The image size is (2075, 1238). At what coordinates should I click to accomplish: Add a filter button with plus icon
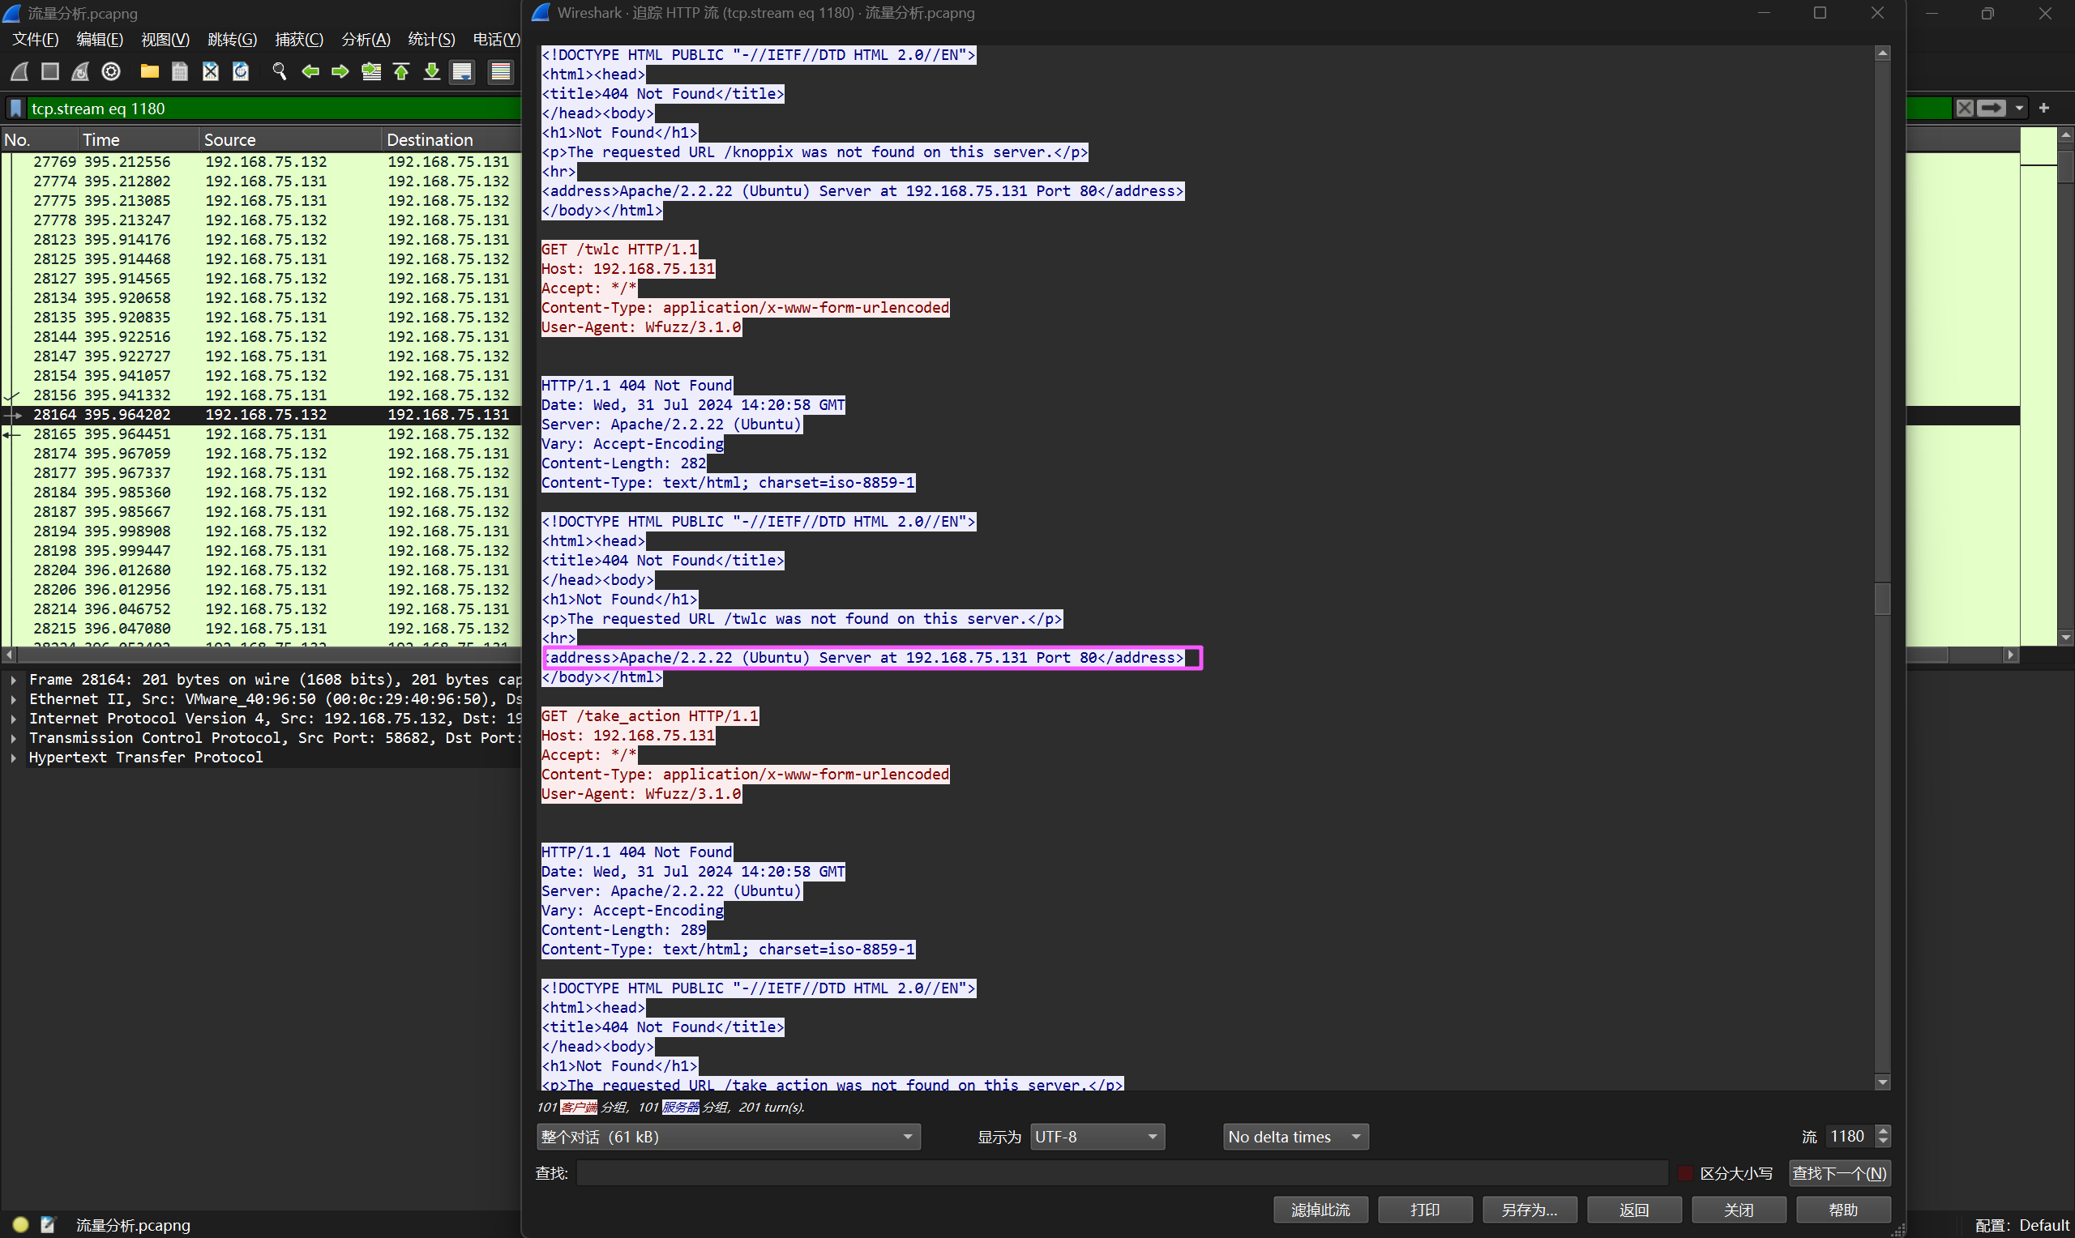tap(2044, 109)
